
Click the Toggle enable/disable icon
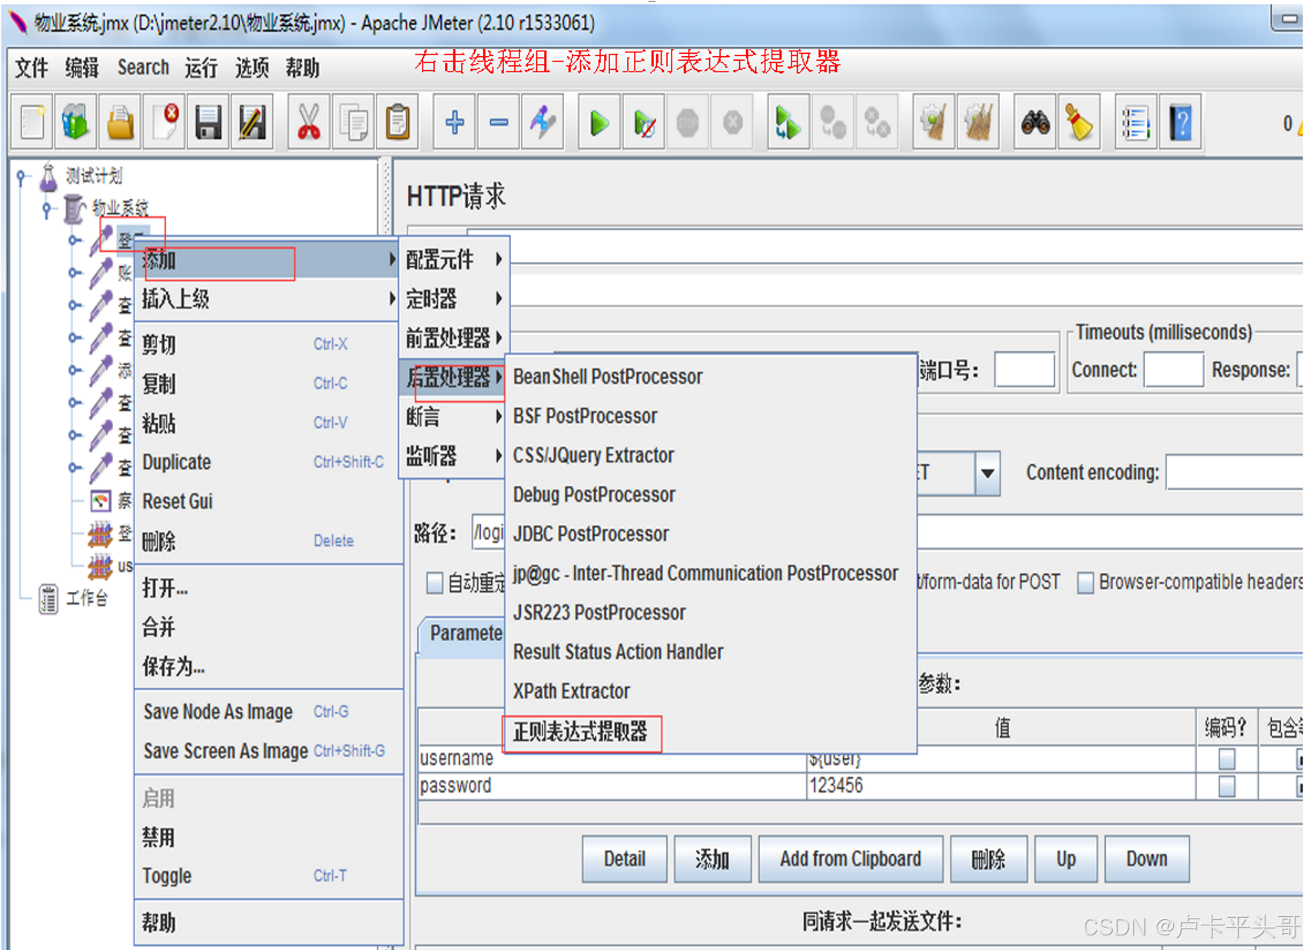tap(543, 122)
